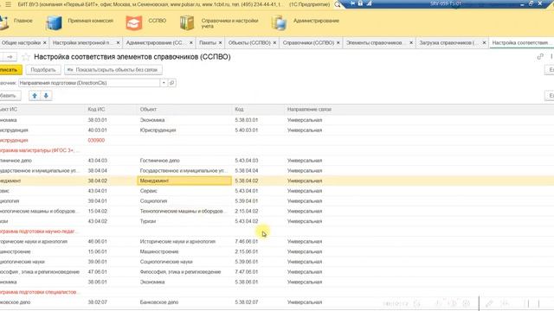Navigate forward with the arrow button
This screenshot has height=311, width=554.
pyautogui.click(x=10, y=57)
